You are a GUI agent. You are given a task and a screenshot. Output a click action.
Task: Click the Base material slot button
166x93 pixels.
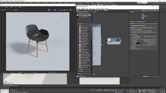(147, 28)
